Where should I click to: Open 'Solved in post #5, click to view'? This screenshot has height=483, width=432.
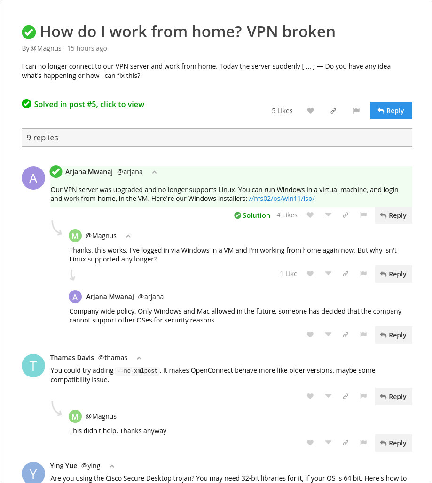click(89, 104)
